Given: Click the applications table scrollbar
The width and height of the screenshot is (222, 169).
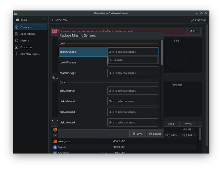Looking at the screenshot, I should 200,134.
